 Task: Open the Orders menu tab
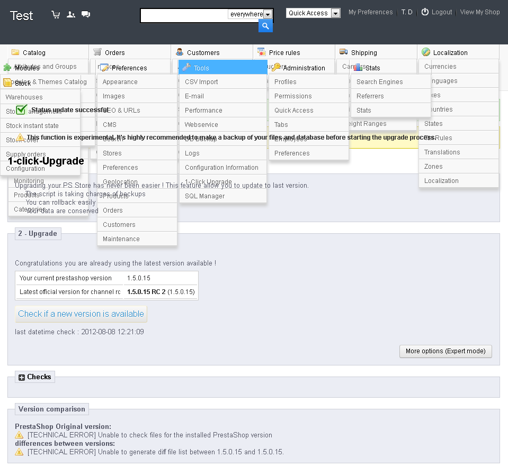click(x=130, y=52)
